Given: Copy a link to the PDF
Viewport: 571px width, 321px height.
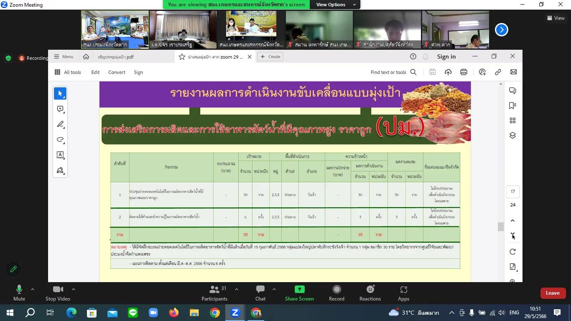Looking at the screenshot, I should click(498, 72).
